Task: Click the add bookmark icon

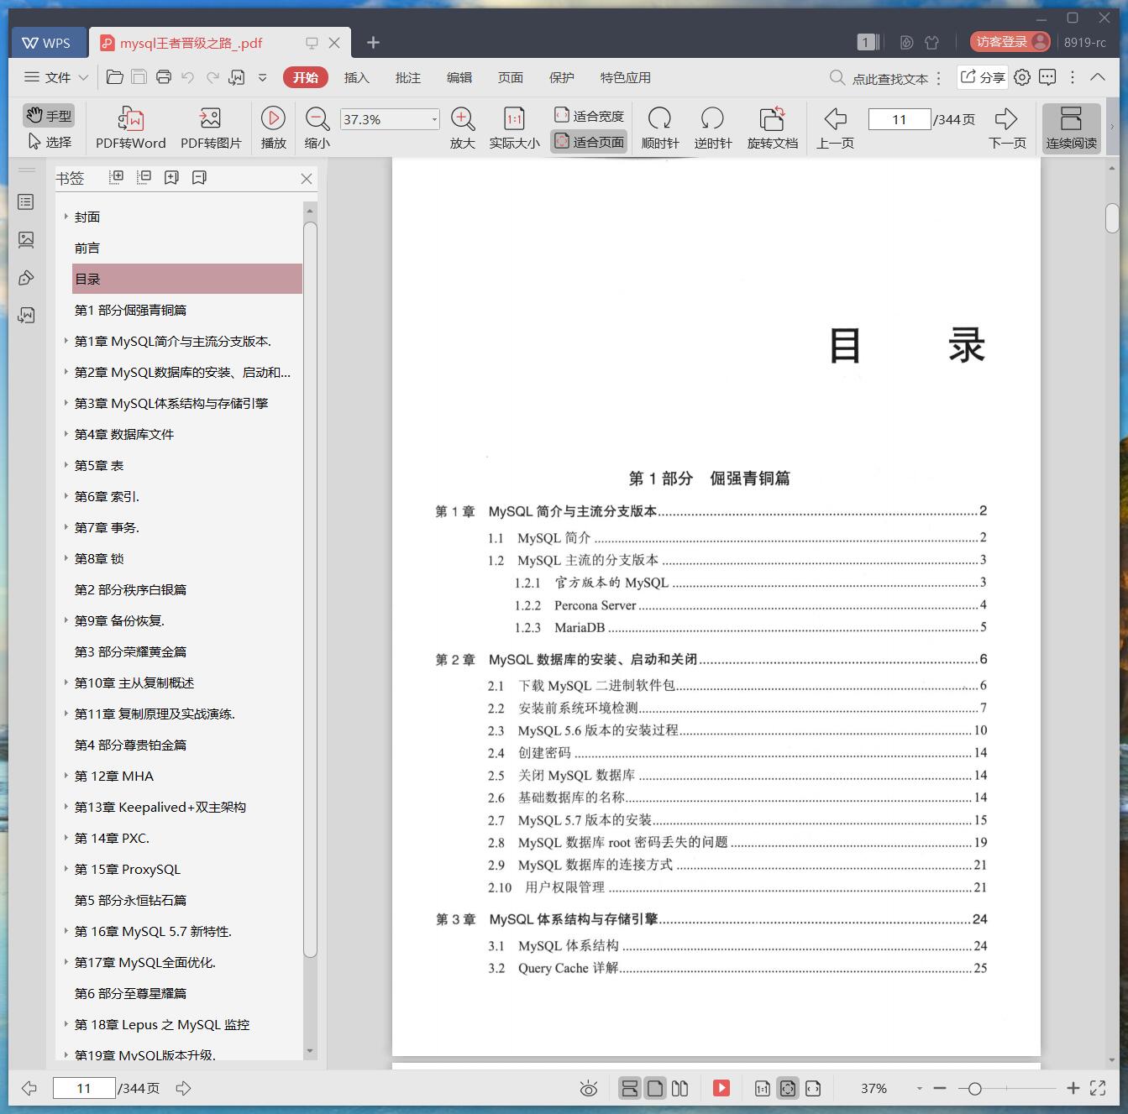Action: click(x=171, y=177)
